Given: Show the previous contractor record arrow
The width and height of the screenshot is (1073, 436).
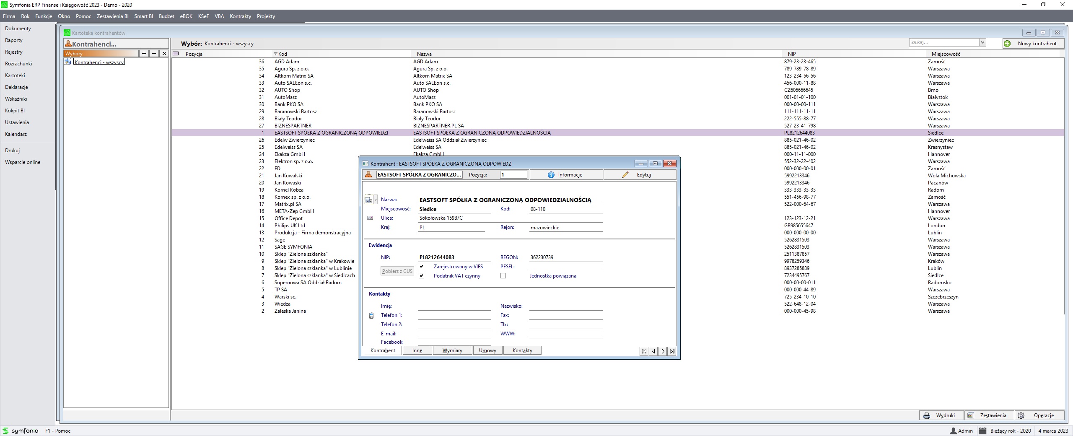Looking at the screenshot, I should pyautogui.click(x=653, y=351).
